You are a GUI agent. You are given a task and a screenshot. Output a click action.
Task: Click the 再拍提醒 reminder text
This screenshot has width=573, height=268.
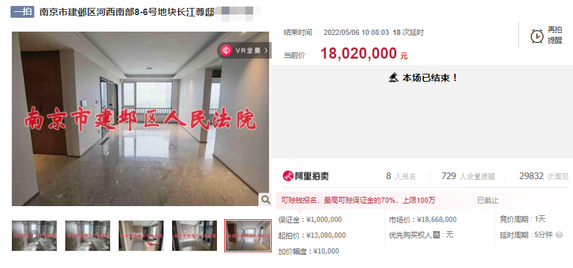tap(555, 36)
